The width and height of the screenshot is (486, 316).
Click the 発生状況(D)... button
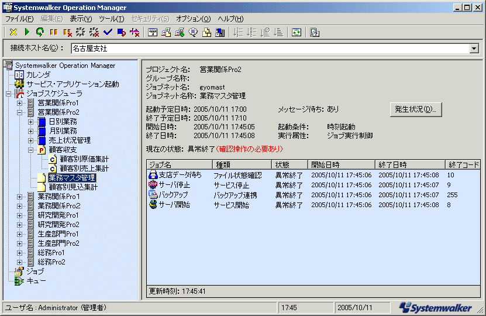[415, 109]
